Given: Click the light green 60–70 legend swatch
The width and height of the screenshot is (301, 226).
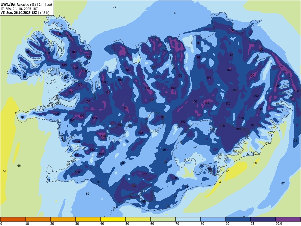Looking at the screenshot, I should pyautogui.click(x=163, y=219).
